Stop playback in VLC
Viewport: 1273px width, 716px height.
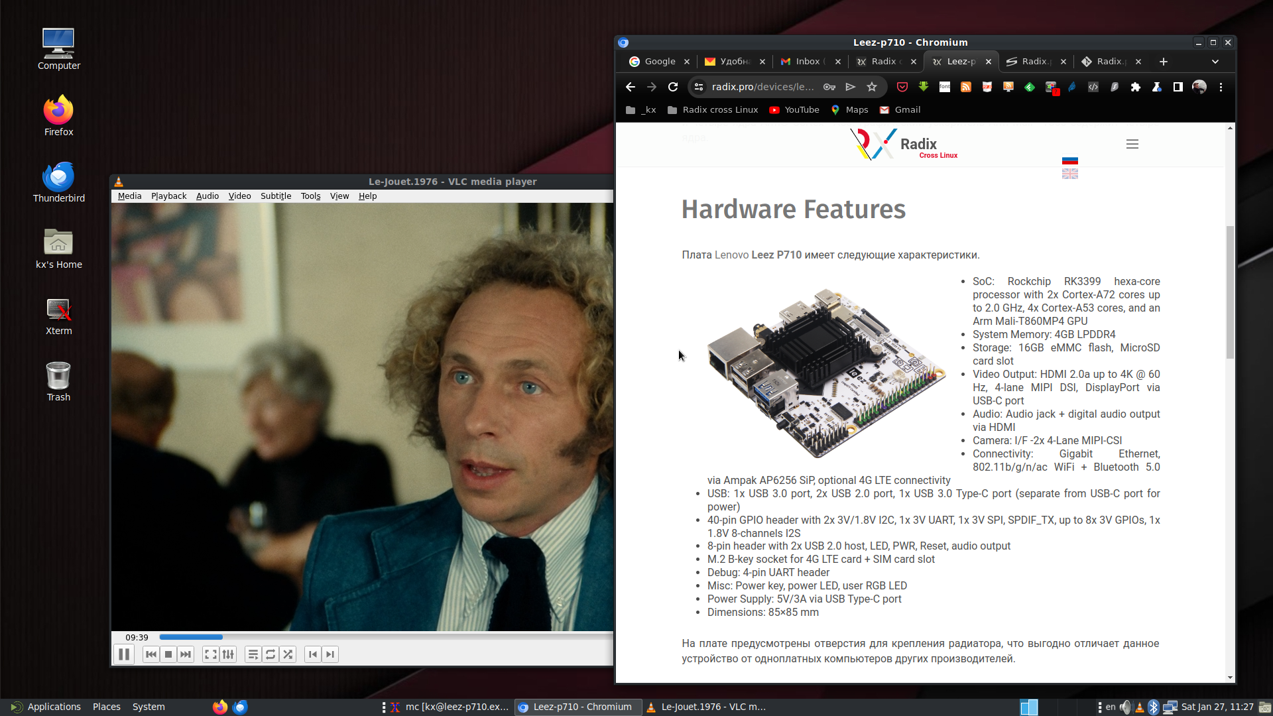[168, 655]
